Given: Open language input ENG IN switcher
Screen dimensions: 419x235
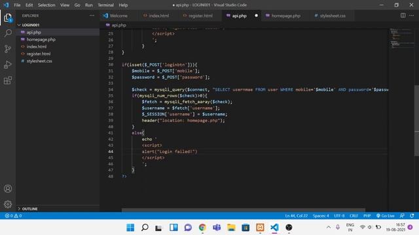Looking at the screenshot, I should pos(350,227).
